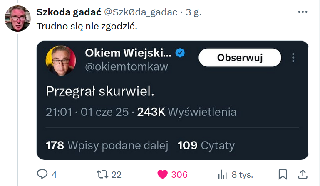Open the three-dot more menu of the post
Image resolution: width=320 pixels, height=186 pixels.
[x=303, y=12]
